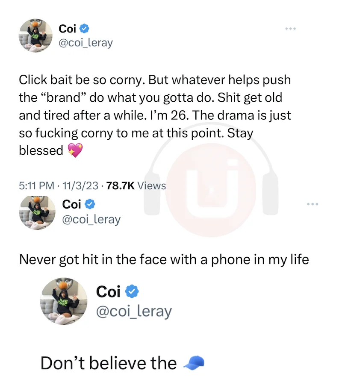Open the @coi_leray handle above 'Never got hit'
This screenshot has height=391, width=342.
[x=91, y=220]
